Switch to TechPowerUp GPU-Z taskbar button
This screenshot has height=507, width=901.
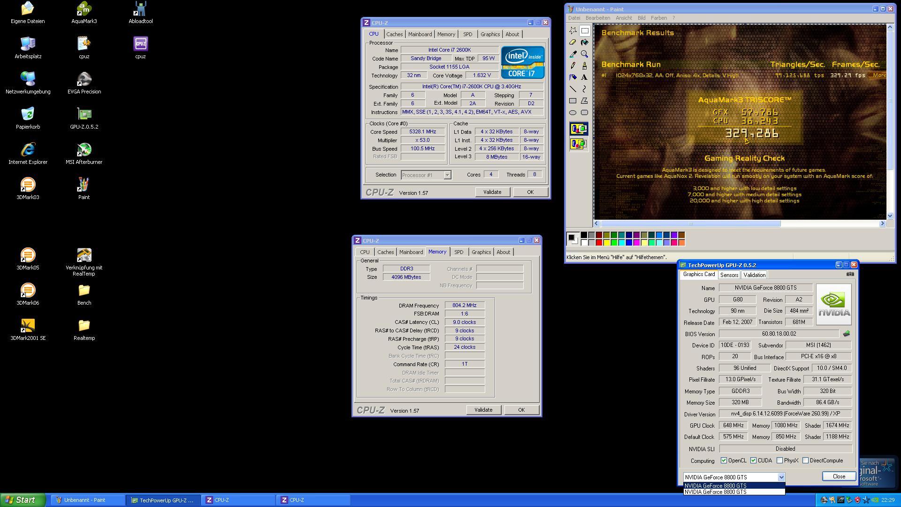(163, 500)
